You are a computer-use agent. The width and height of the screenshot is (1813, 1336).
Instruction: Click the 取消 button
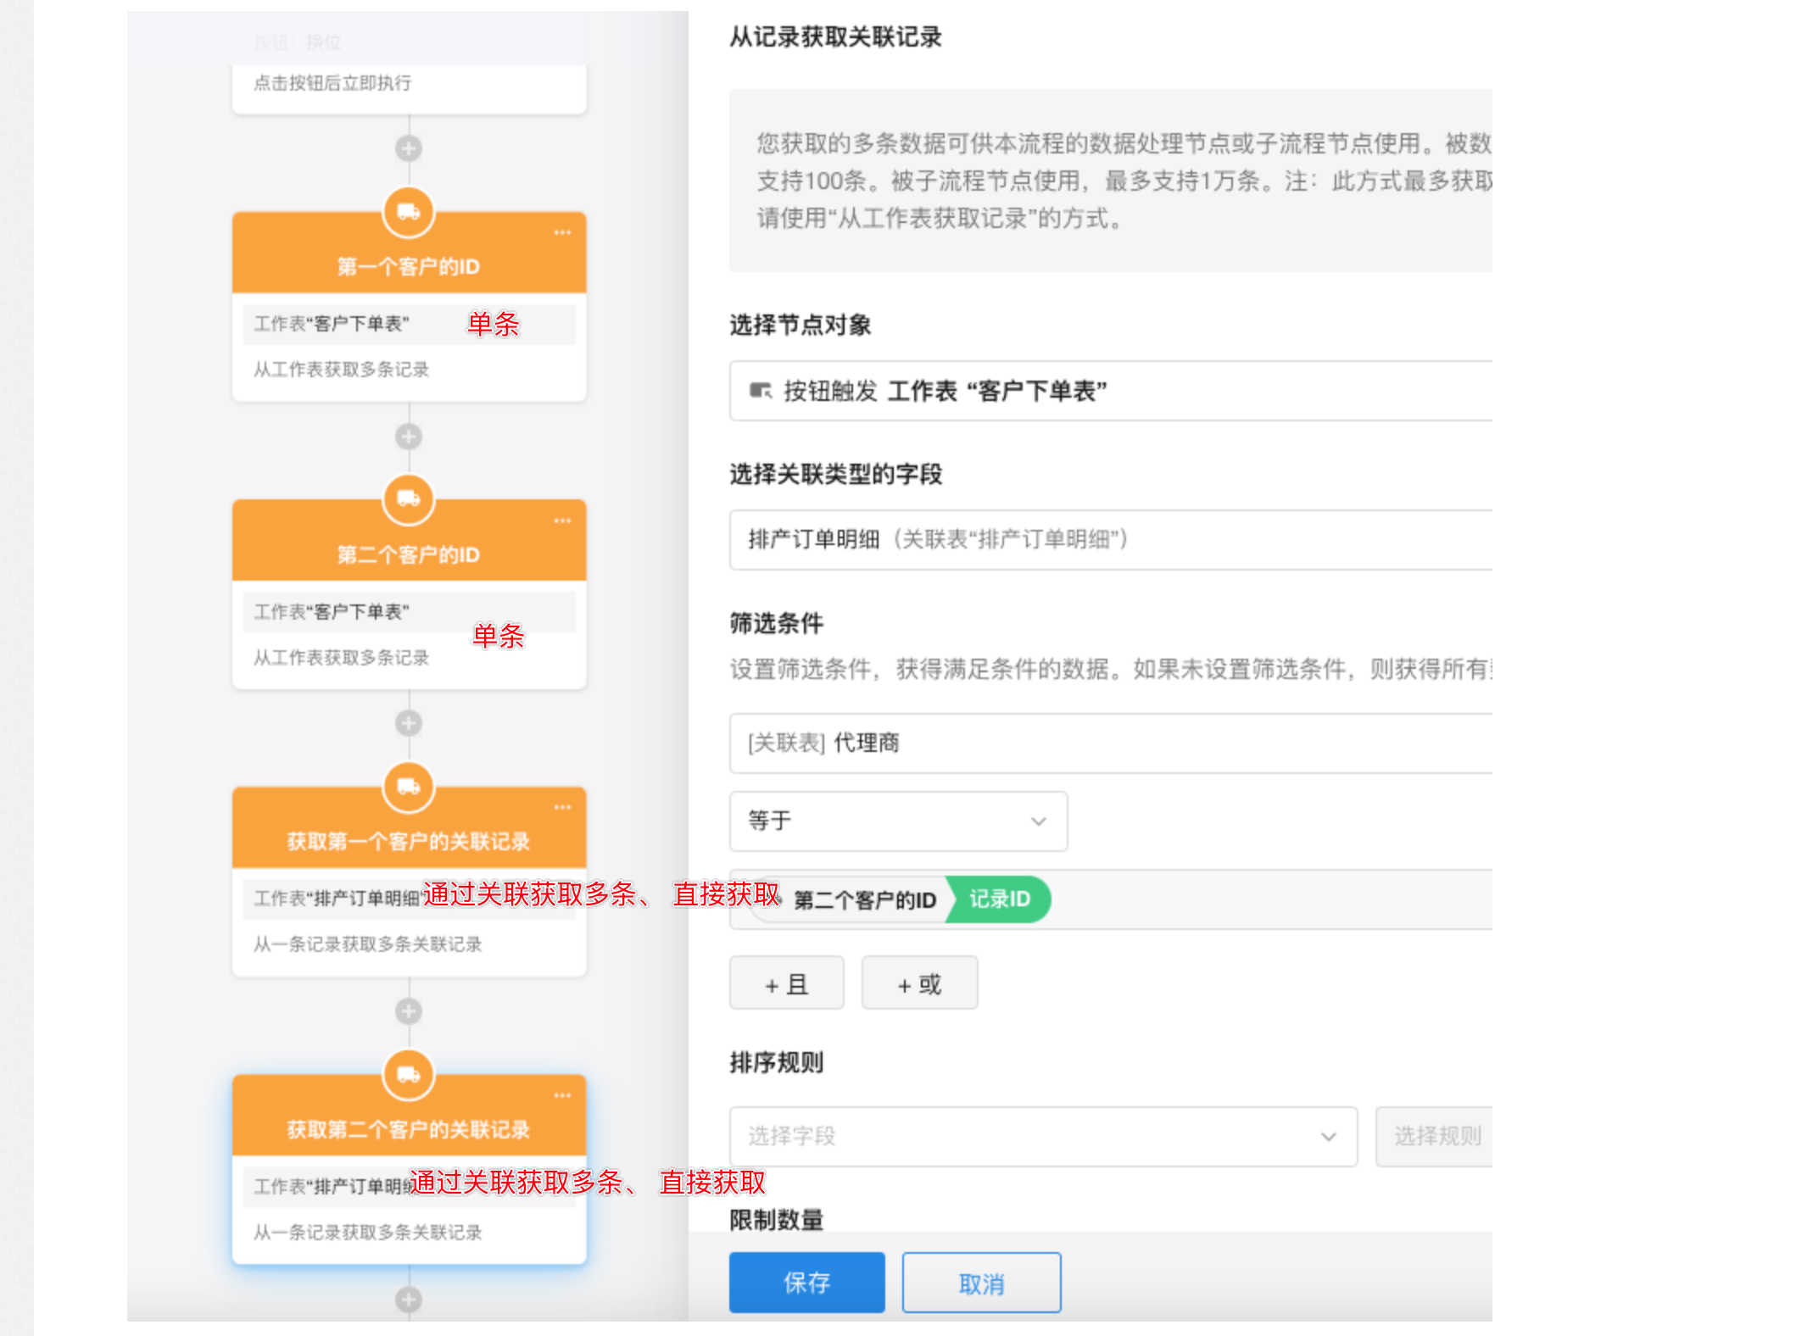coord(981,1283)
